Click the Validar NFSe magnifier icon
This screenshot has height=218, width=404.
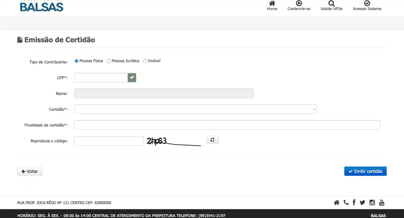pos(331,3)
